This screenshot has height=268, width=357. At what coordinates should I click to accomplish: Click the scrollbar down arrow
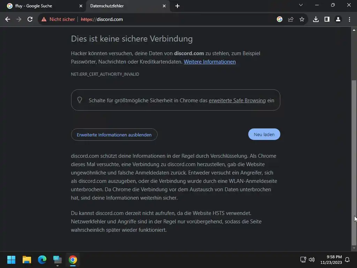(x=354, y=248)
